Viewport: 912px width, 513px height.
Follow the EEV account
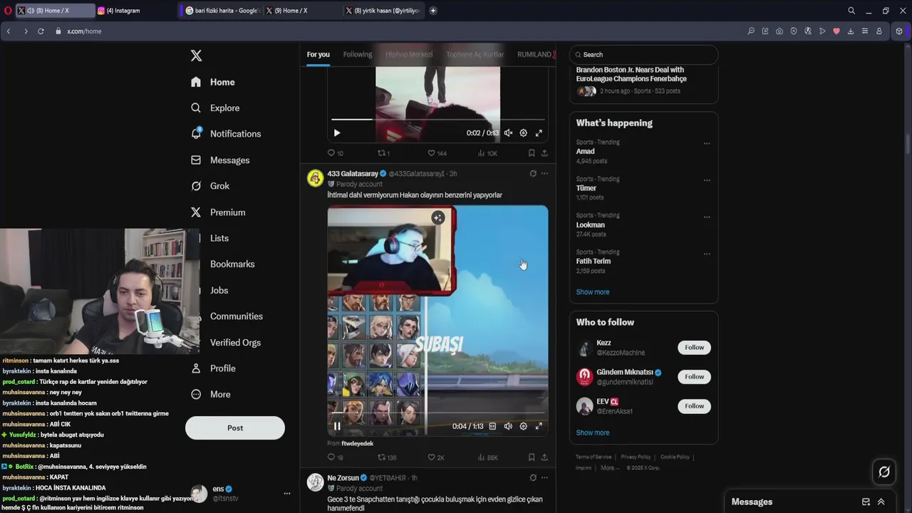[x=694, y=406]
